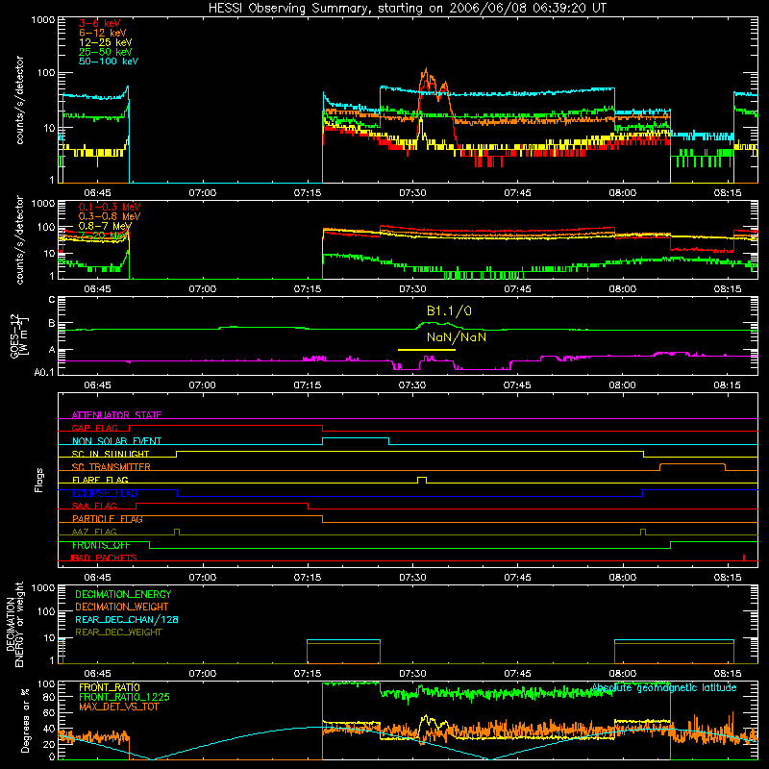Viewport: 769px width, 769px height.
Task: Click the C level tick label in GOES panel
Action: pos(52,300)
